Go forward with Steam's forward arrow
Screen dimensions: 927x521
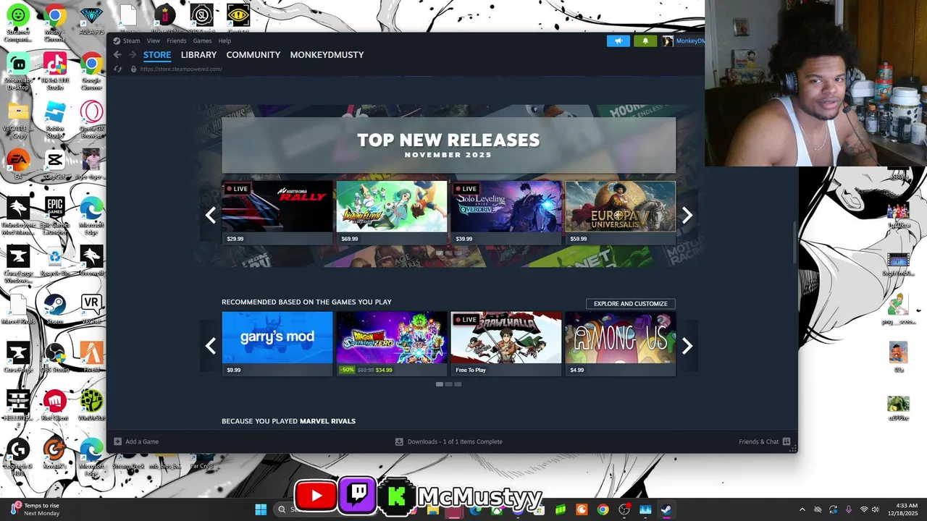click(x=133, y=55)
